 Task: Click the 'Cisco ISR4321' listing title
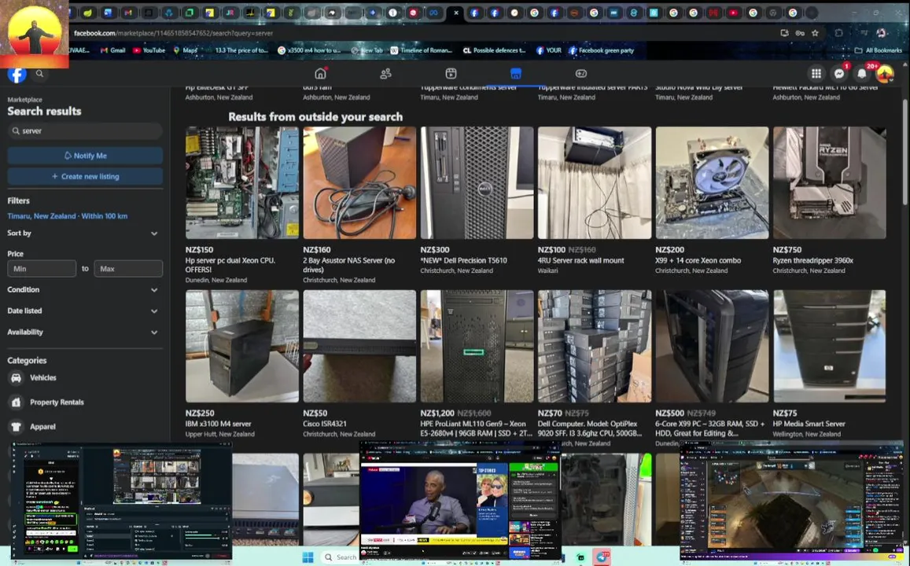(x=324, y=424)
